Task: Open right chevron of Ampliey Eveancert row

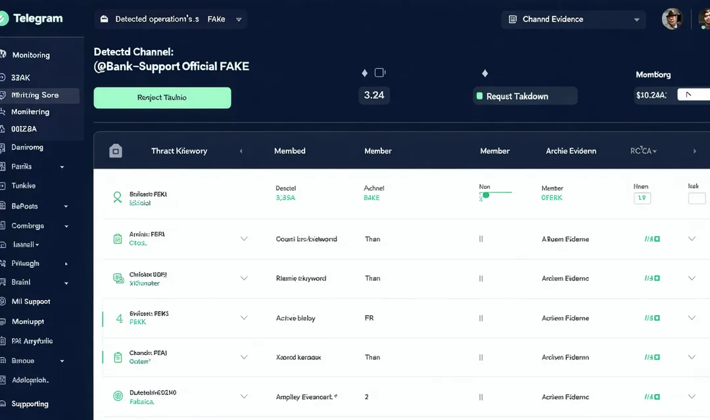Action: [x=692, y=396]
